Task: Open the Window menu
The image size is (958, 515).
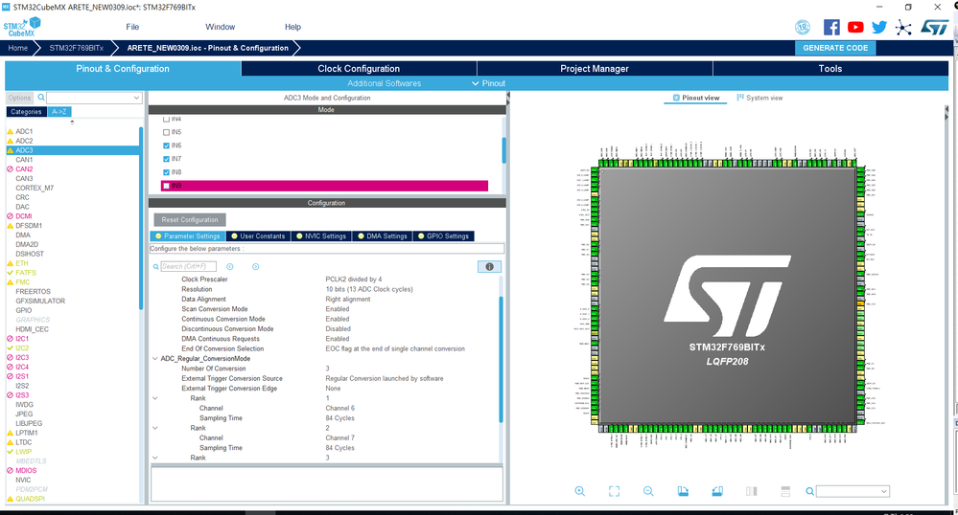Action: 220,27
